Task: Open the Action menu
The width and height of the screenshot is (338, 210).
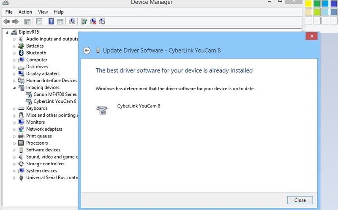Action: click(x=25, y=12)
